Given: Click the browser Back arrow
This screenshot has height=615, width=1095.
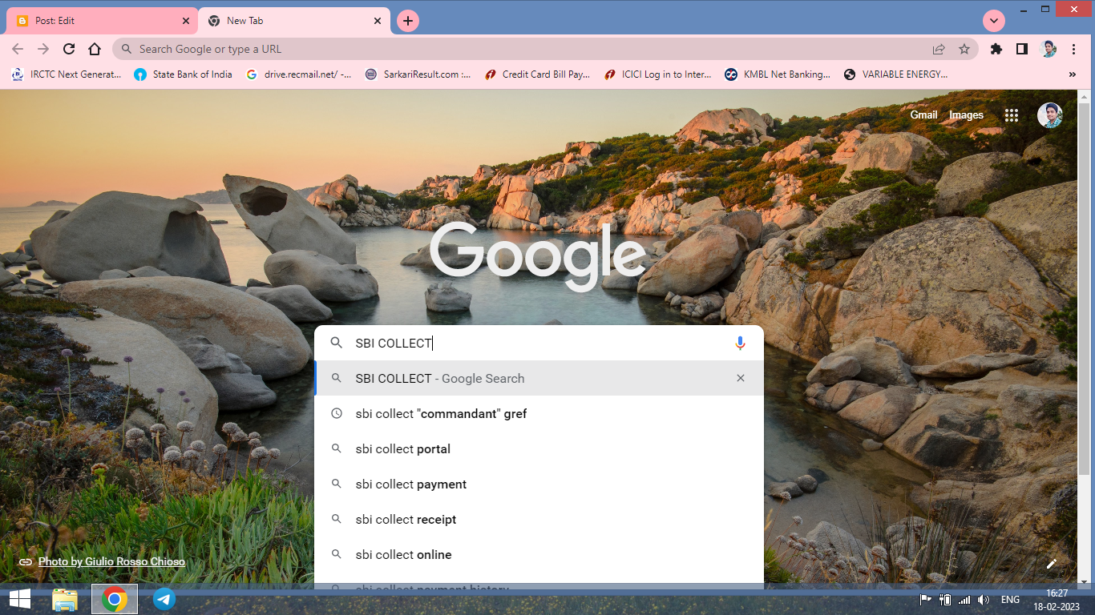Looking at the screenshot, I should [18, 49].
